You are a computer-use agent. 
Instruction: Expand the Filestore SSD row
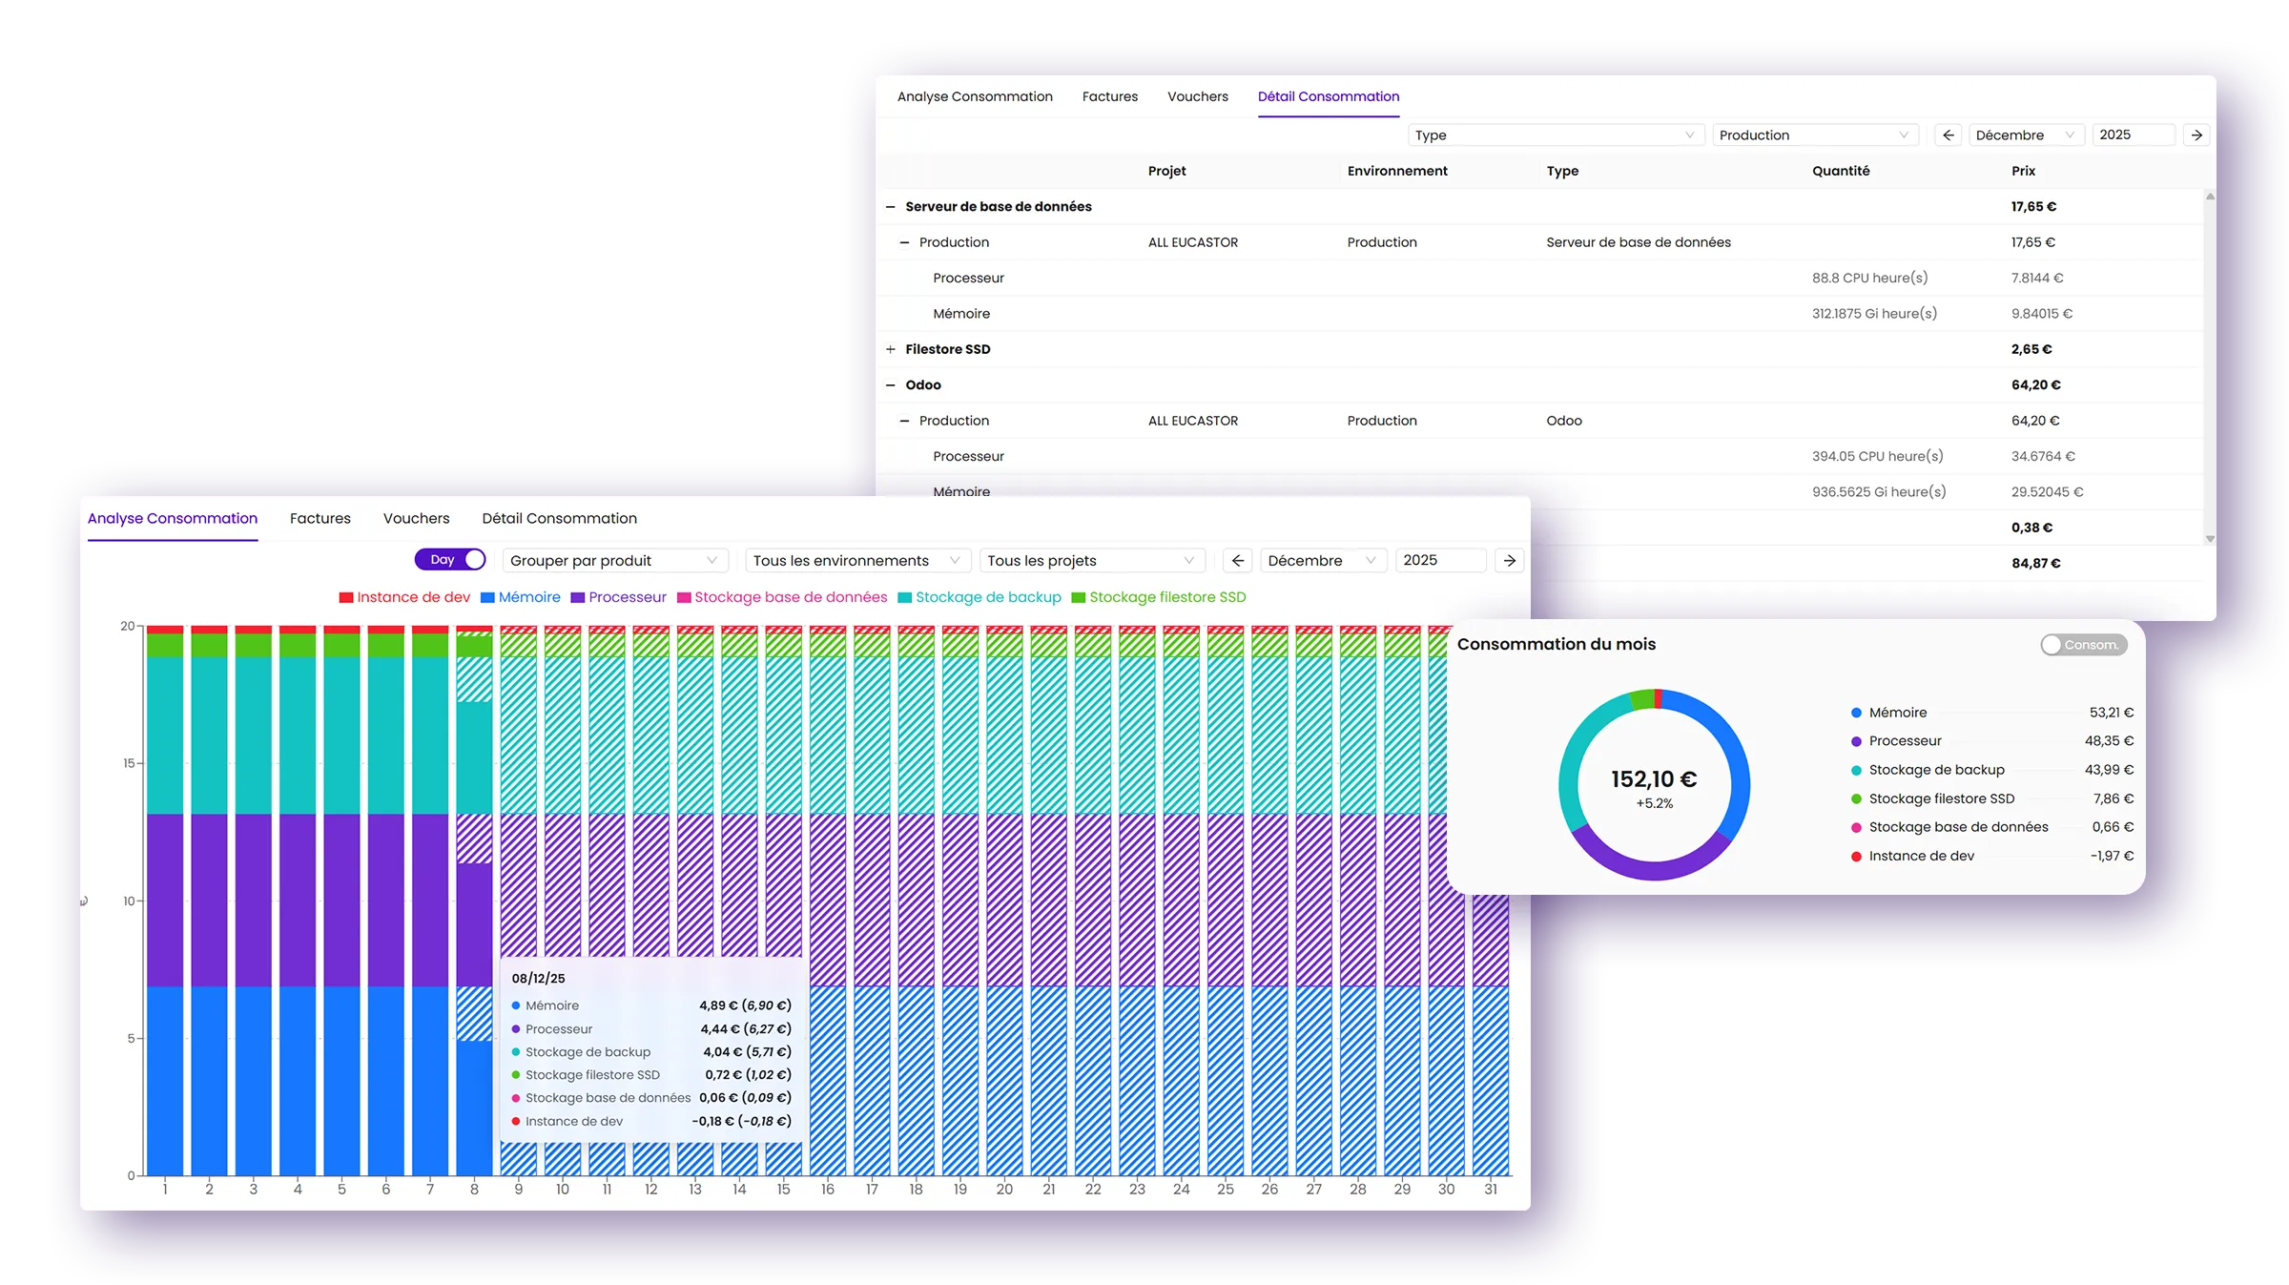point(891,349)
